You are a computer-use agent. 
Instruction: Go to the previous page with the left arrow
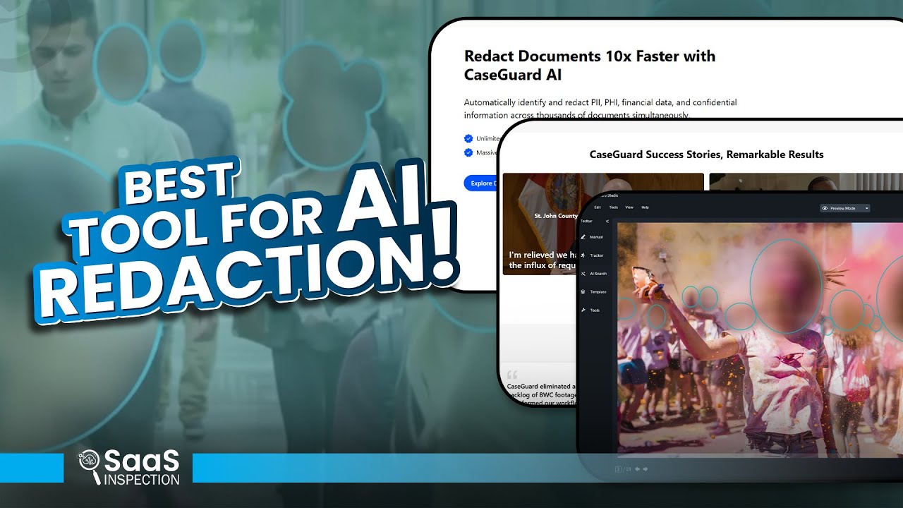coord(638,468)
